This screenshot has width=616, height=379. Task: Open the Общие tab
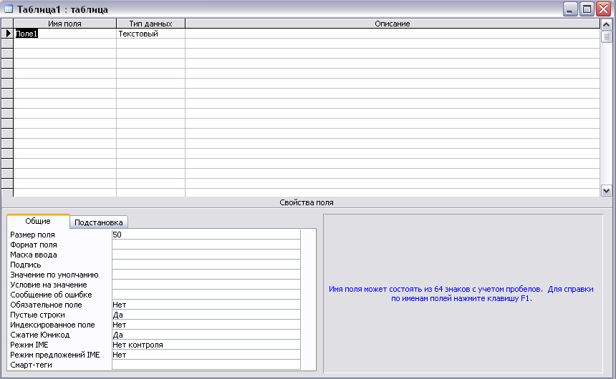(x=38, y=222)
